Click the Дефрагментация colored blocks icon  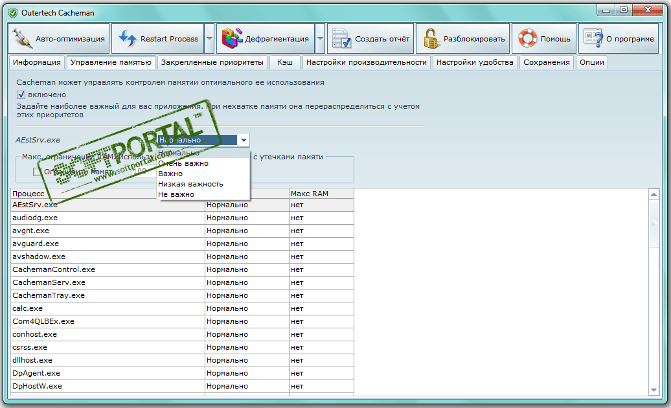[232, 38]
